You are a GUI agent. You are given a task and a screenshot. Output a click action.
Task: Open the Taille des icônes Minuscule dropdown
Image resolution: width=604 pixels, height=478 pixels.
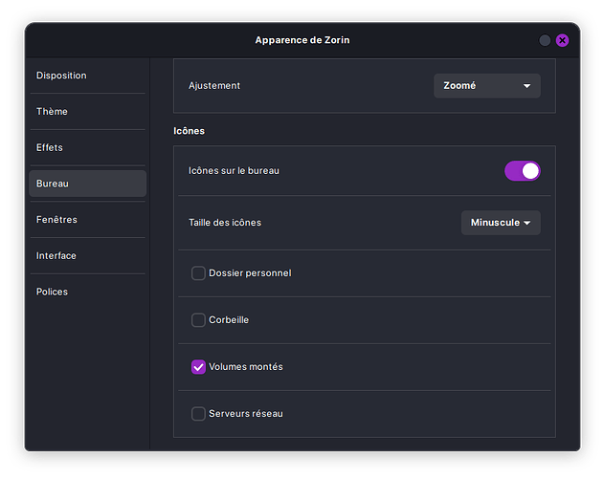coord(501,223)
